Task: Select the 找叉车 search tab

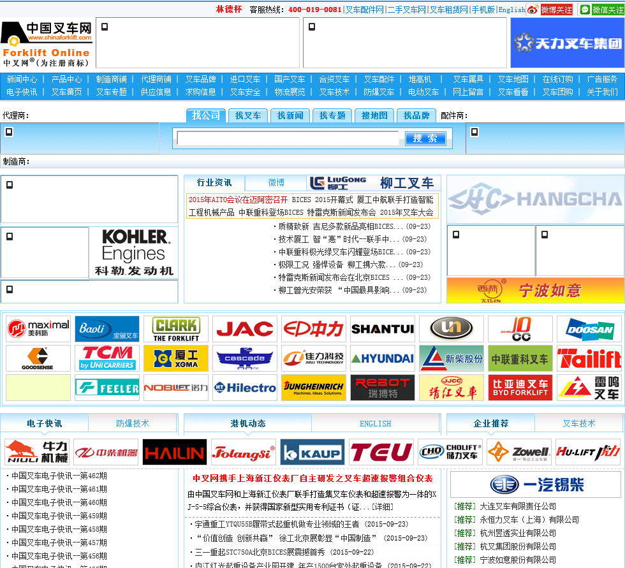Action: click(x=247, y=115)
